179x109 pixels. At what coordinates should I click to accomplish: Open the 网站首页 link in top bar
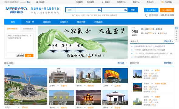(x=79, y=2)
